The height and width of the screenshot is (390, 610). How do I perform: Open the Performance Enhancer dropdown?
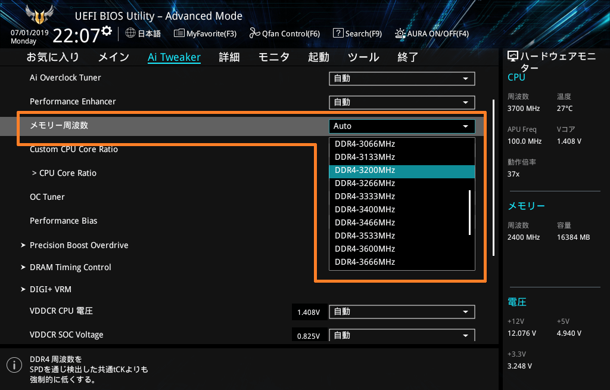coord(402,103)
